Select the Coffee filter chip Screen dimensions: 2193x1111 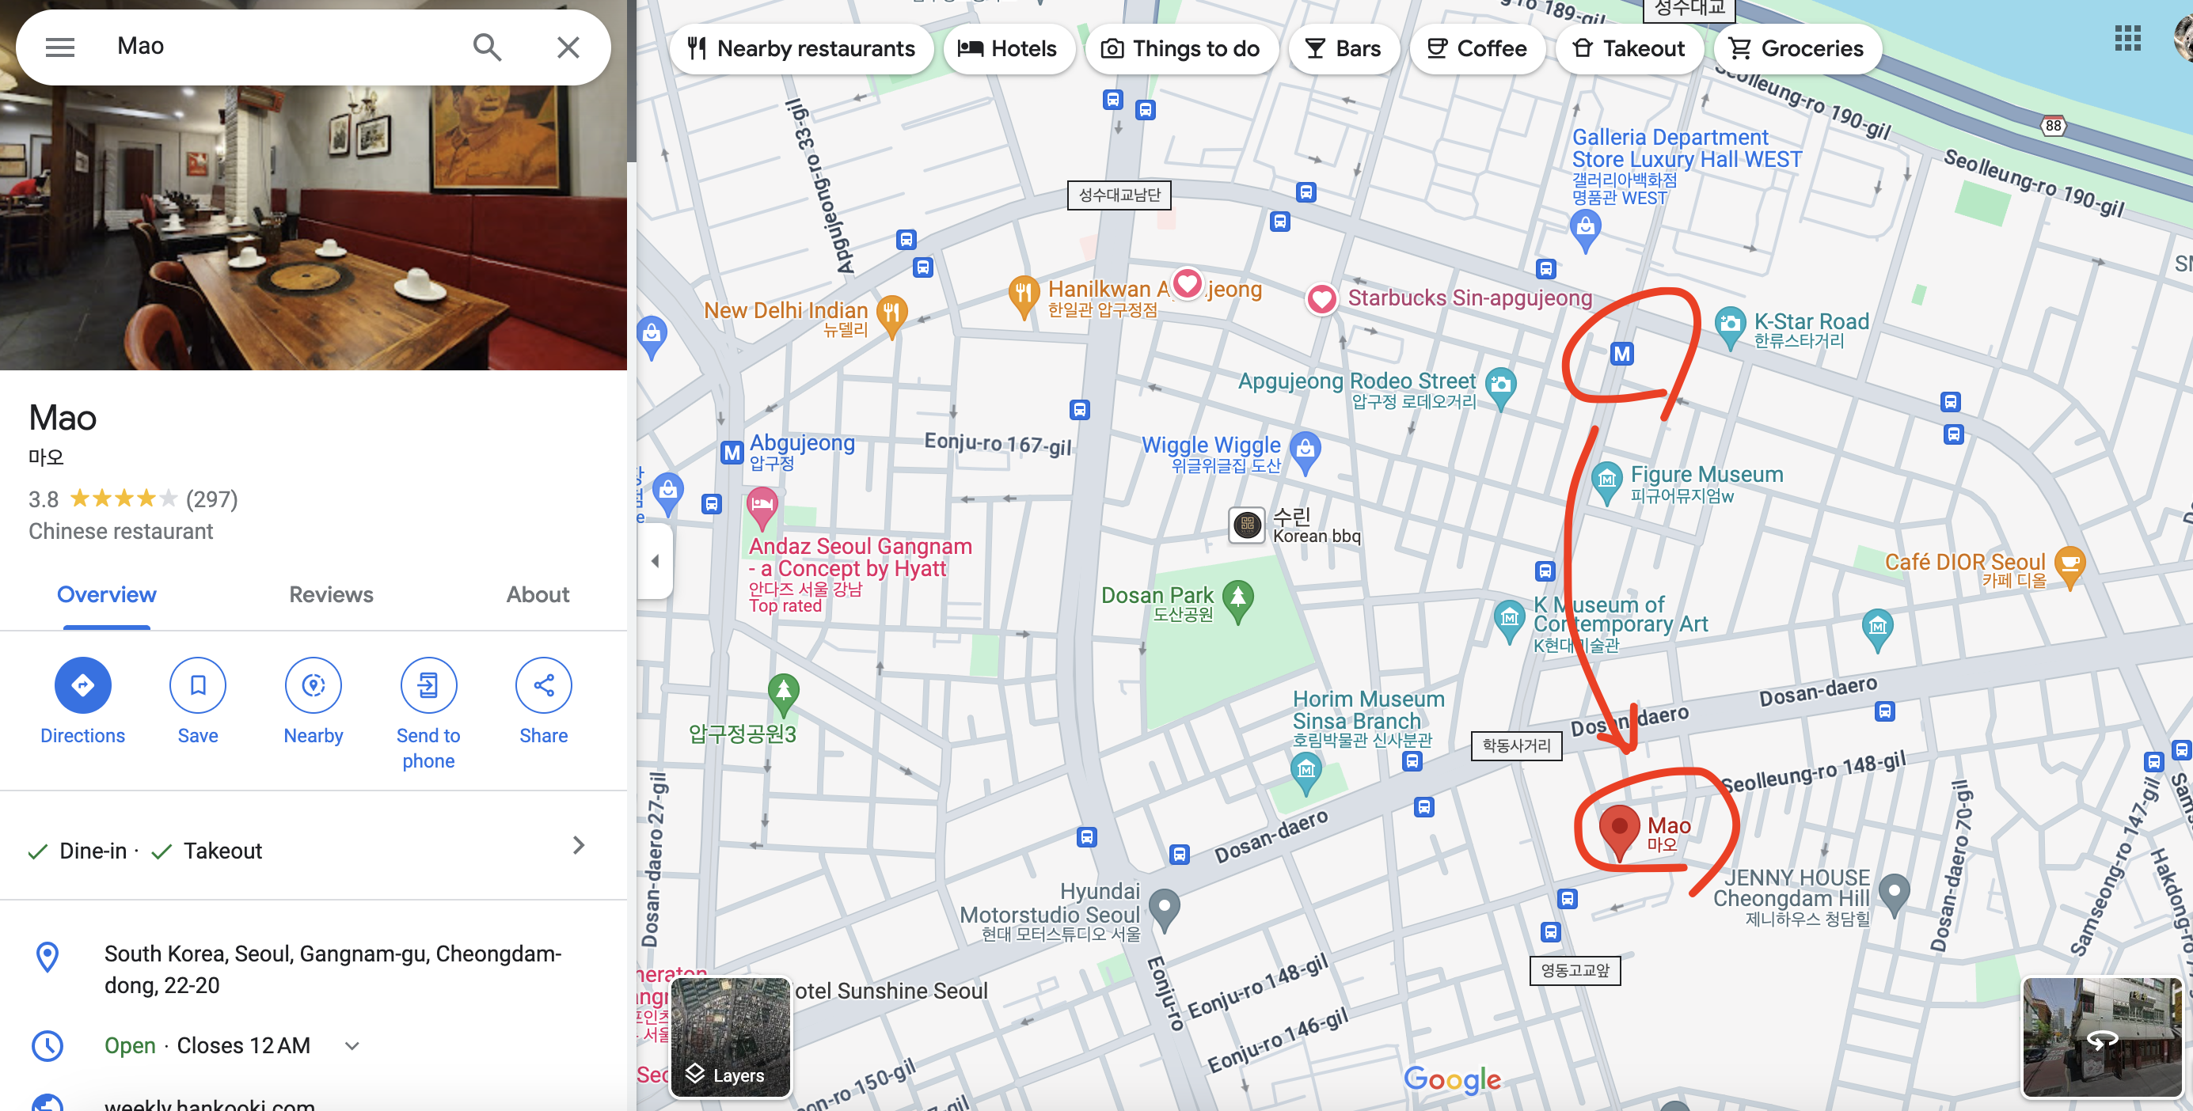(1477, 48)
